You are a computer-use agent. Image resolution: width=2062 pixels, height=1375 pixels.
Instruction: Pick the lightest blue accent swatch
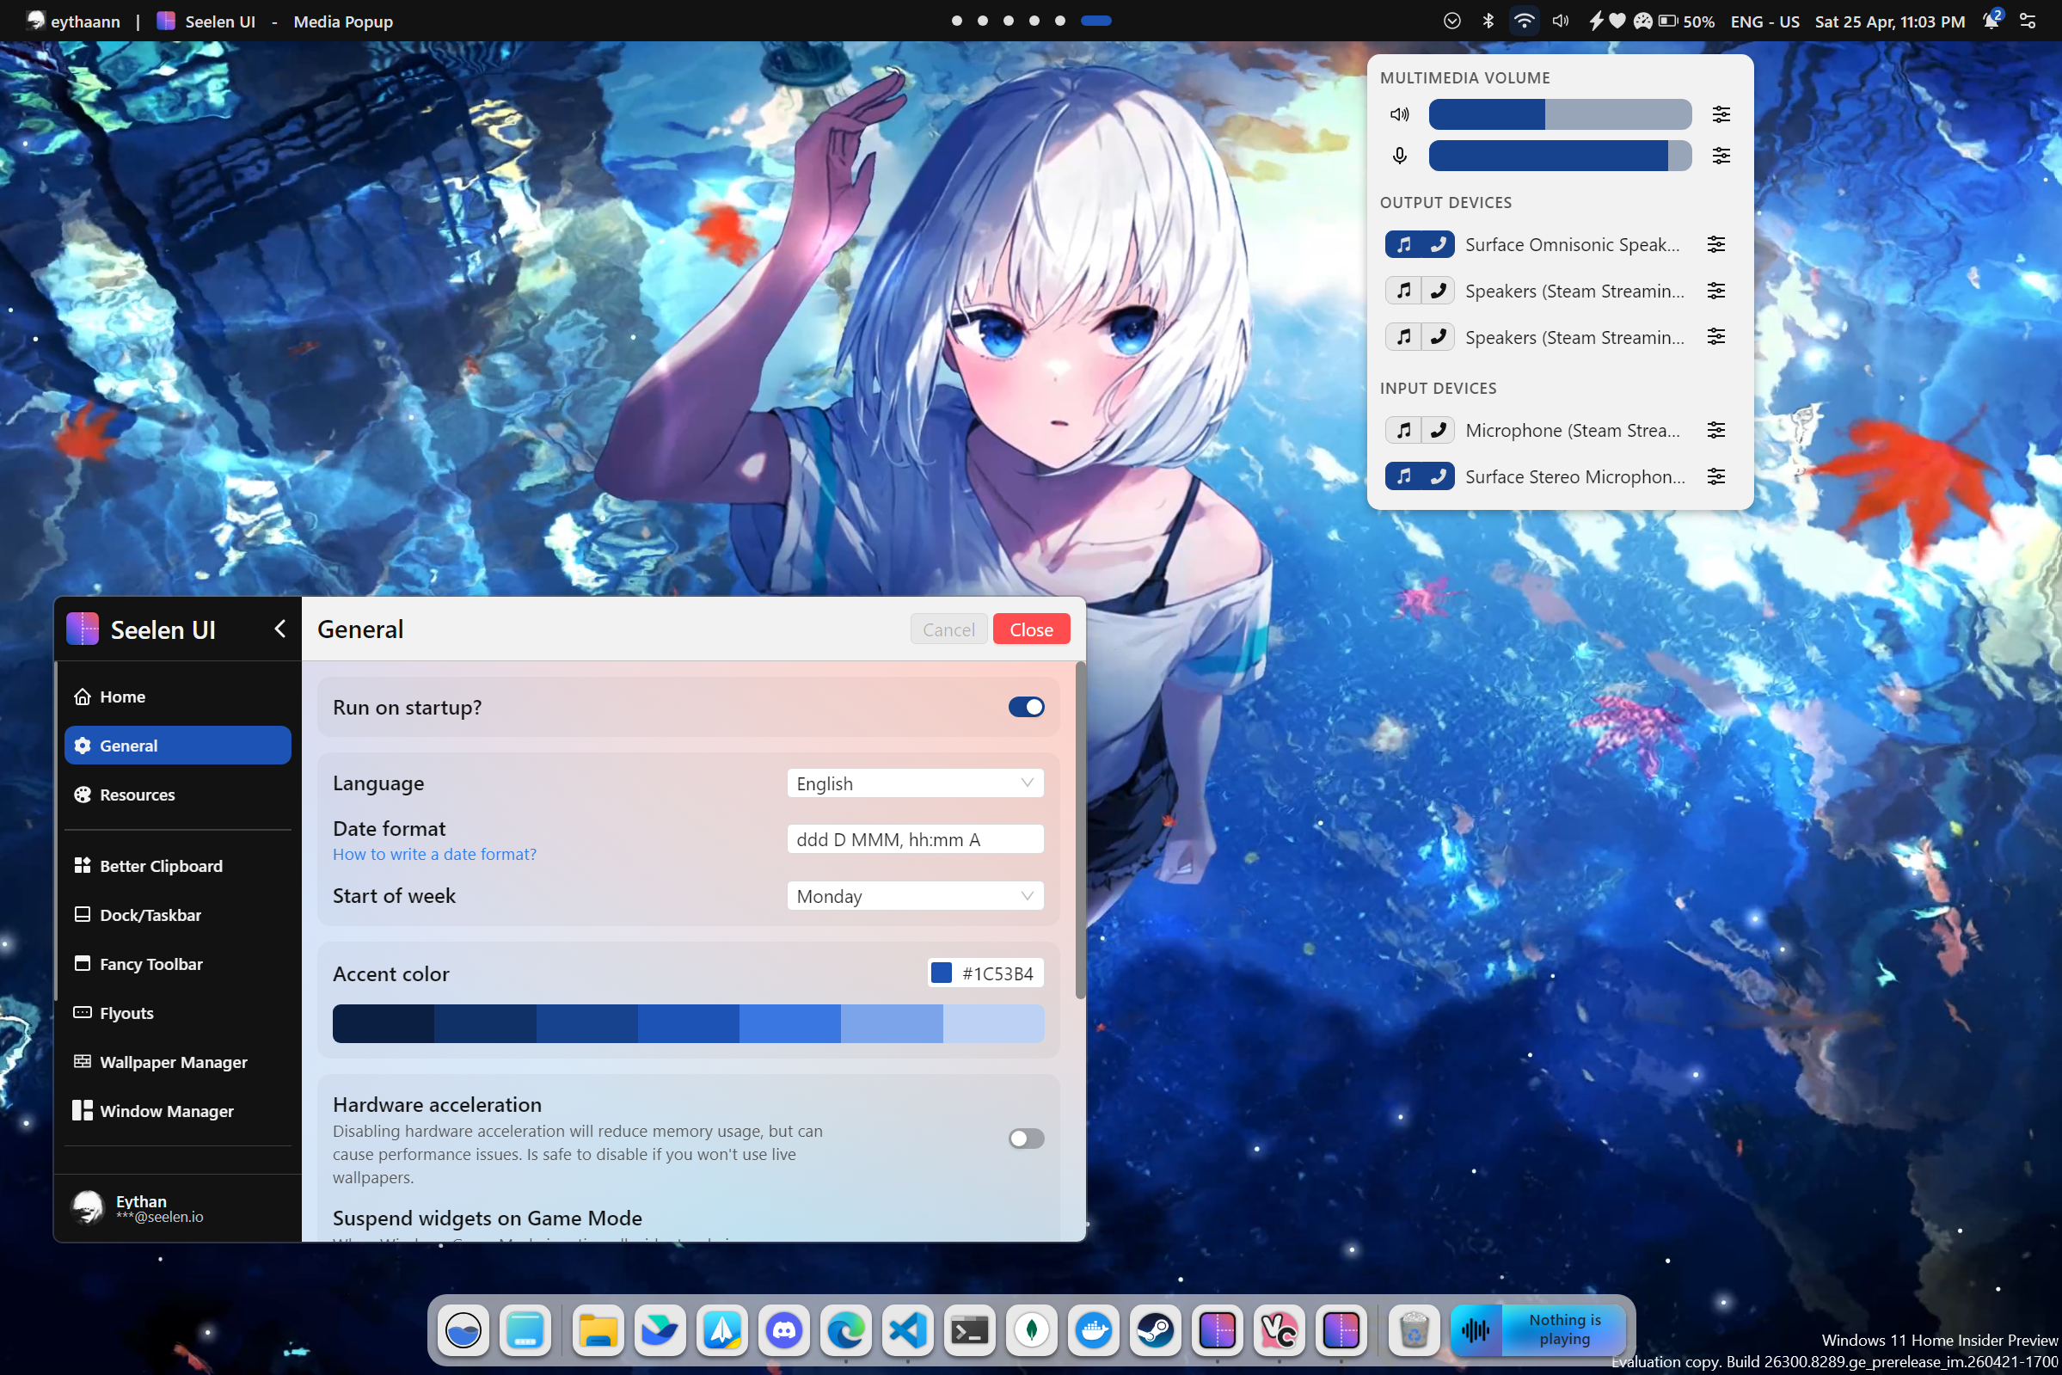click(x=993, y=1024)
